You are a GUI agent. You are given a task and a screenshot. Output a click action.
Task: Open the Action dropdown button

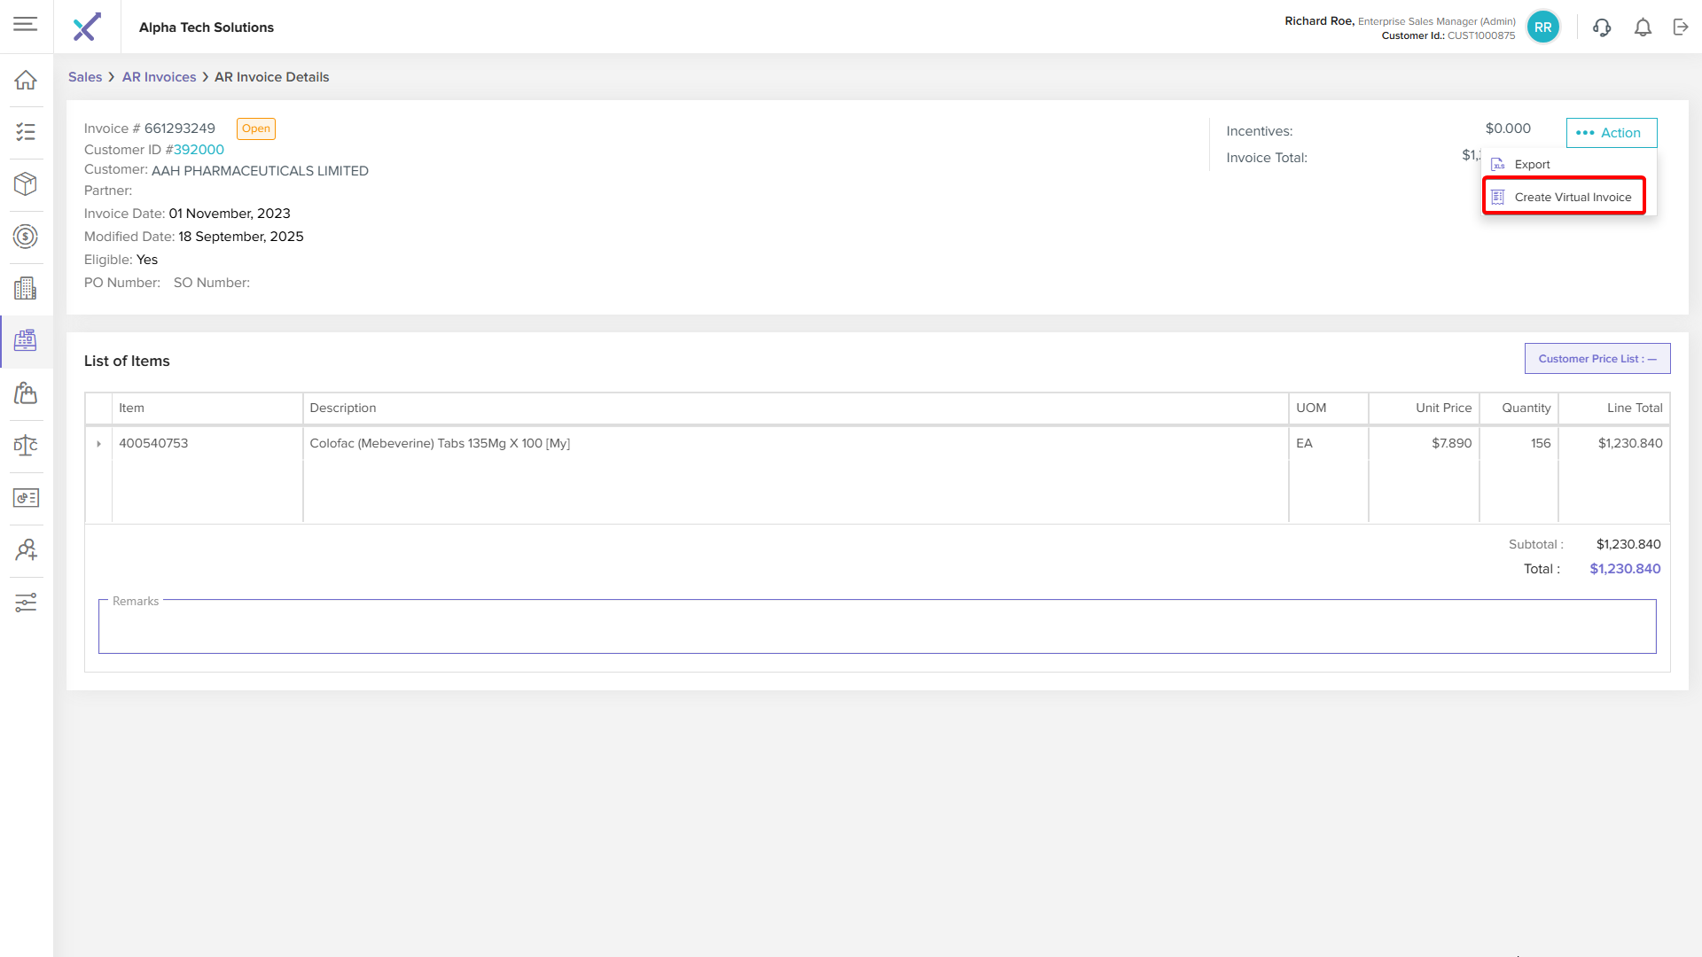[1611, 133]
